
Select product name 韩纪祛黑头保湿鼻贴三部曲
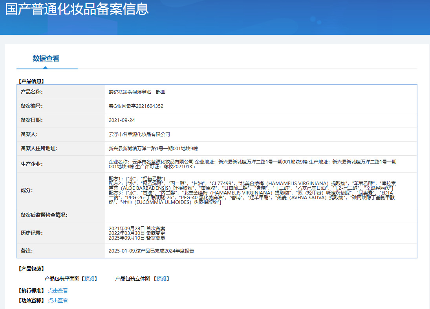pyautogui.click(x=137, y=92)
